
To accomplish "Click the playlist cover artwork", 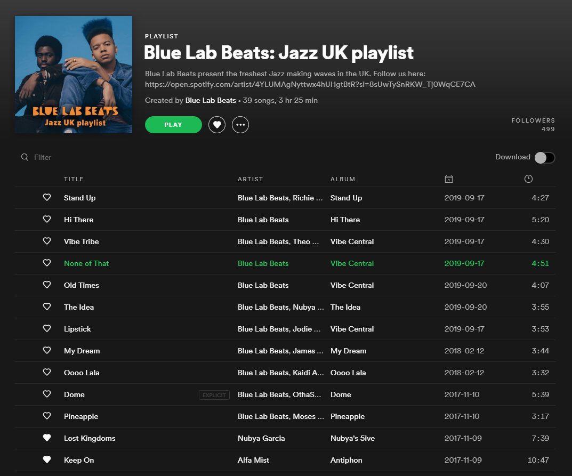I will (74, 75).
